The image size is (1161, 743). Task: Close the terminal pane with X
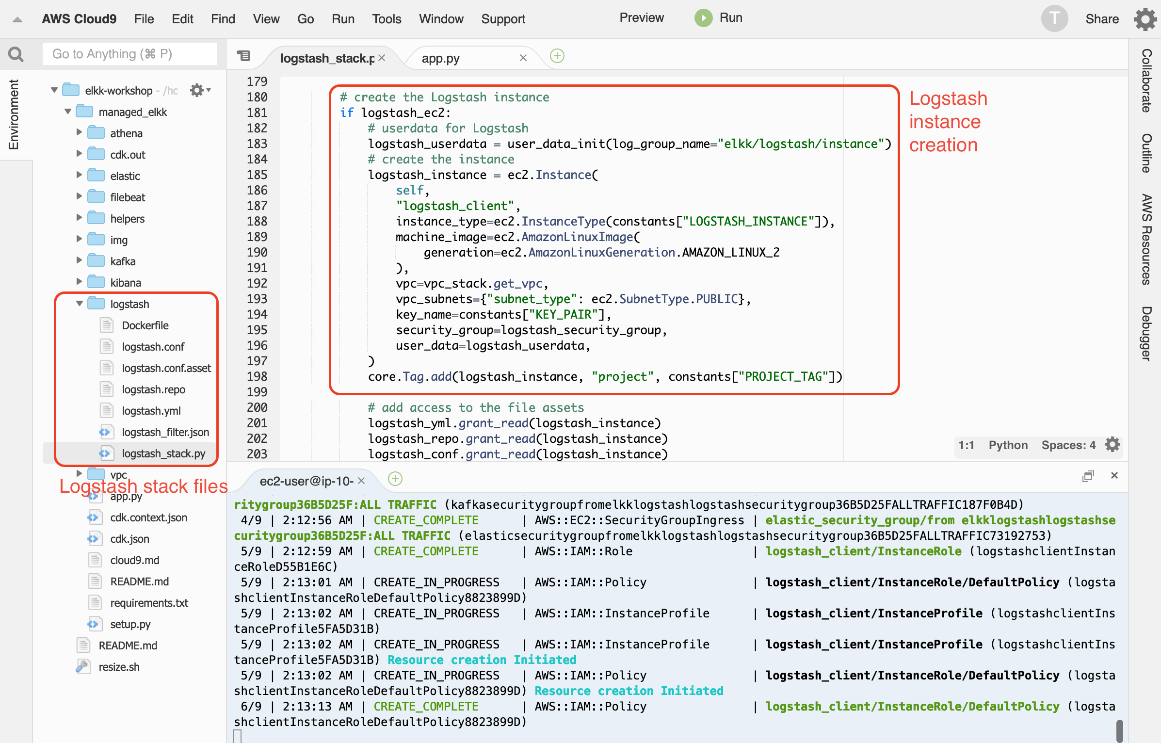click(x=1114, y=475)
